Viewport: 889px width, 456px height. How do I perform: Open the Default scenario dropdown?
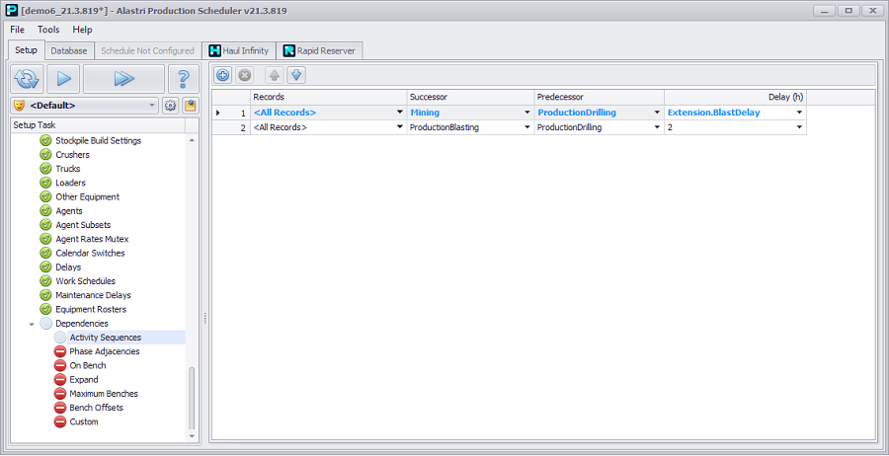(152, 106)
